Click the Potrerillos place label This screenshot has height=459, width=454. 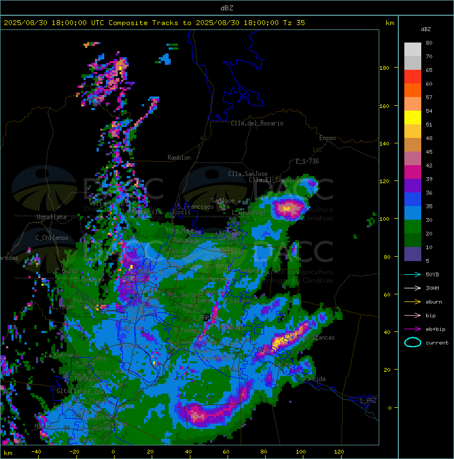[91, 301]
